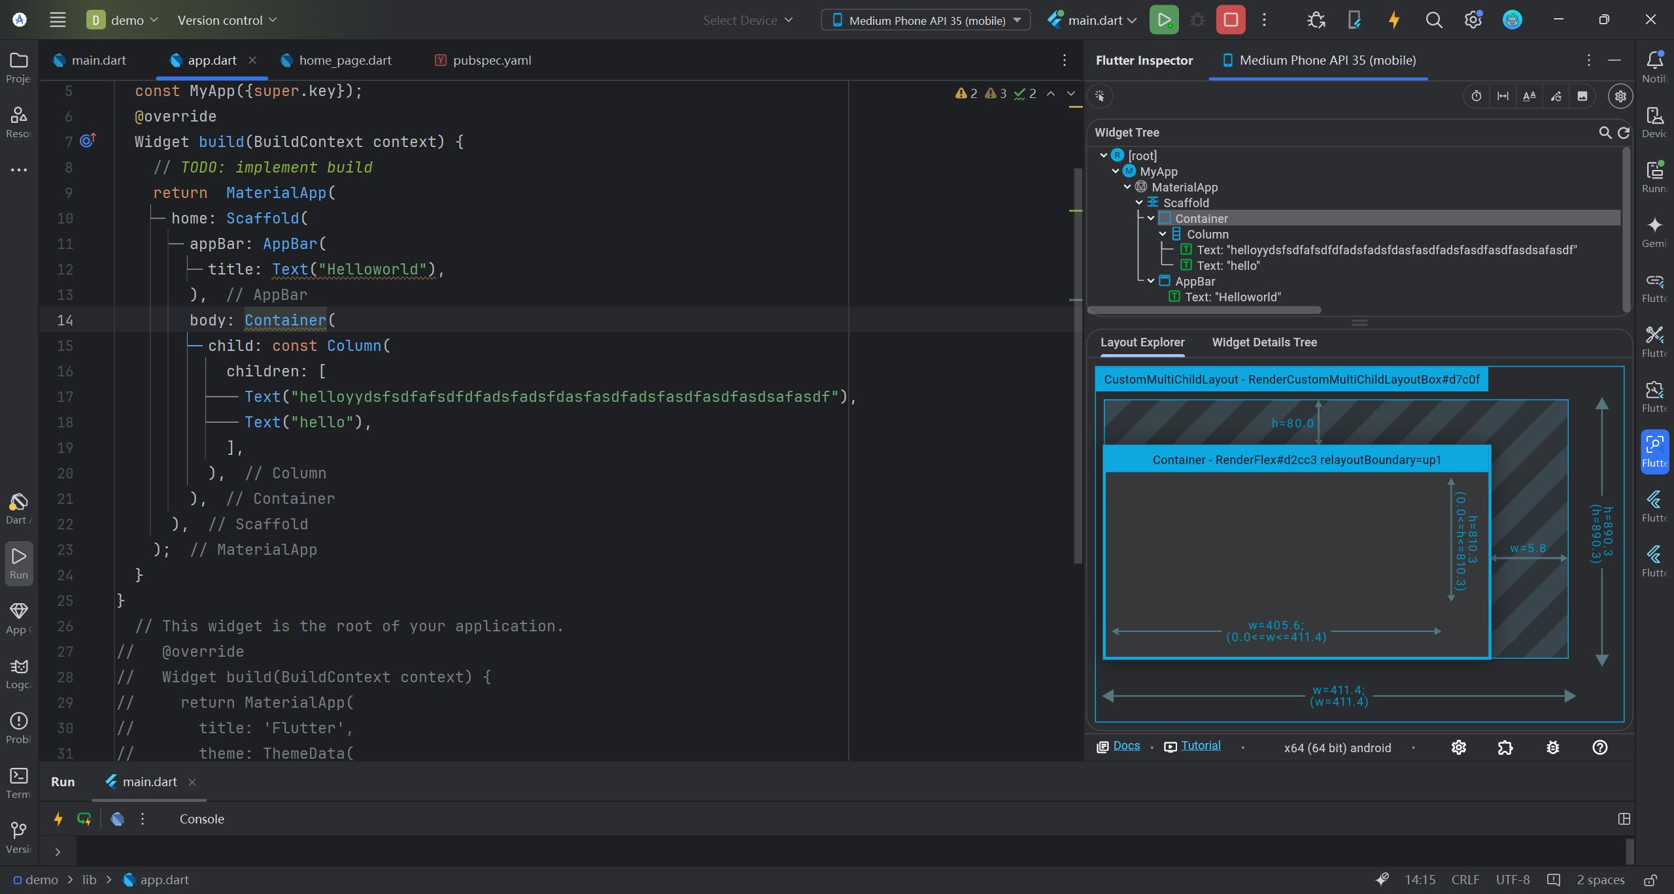Click the Flutter Hot Reload lightning icon
Screen dimensions: 1674x894
pos(1393,20)
